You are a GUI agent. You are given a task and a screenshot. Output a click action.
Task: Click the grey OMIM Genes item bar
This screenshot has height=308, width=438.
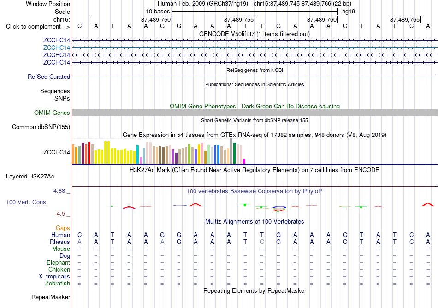(255, 113)
